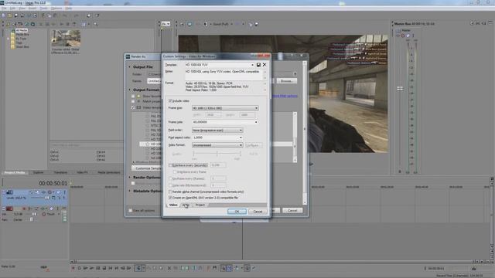Click the Browse button in Render As
This screenshot has height=278, width=495.
pos(287,81)
